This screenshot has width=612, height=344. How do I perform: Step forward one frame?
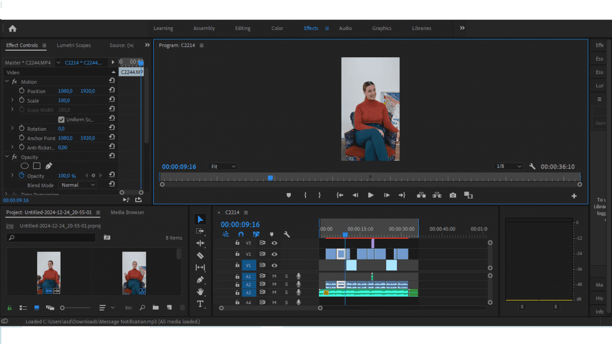[x=387, y=195]
